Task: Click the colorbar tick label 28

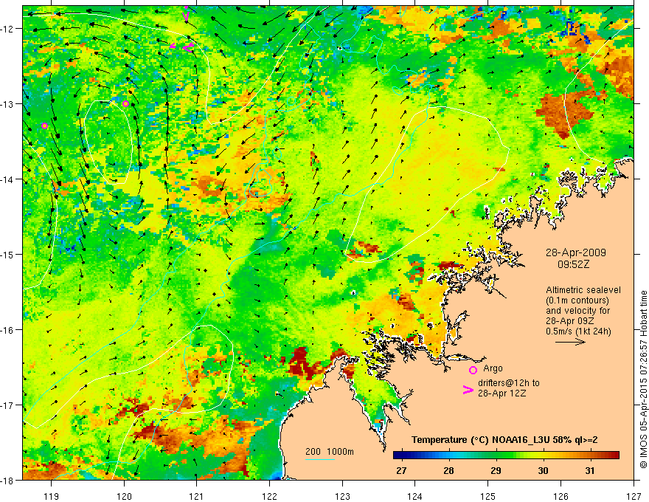Action: coord(448,470)
